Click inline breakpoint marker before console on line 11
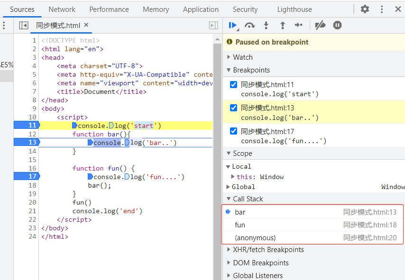 click(74, 126)
